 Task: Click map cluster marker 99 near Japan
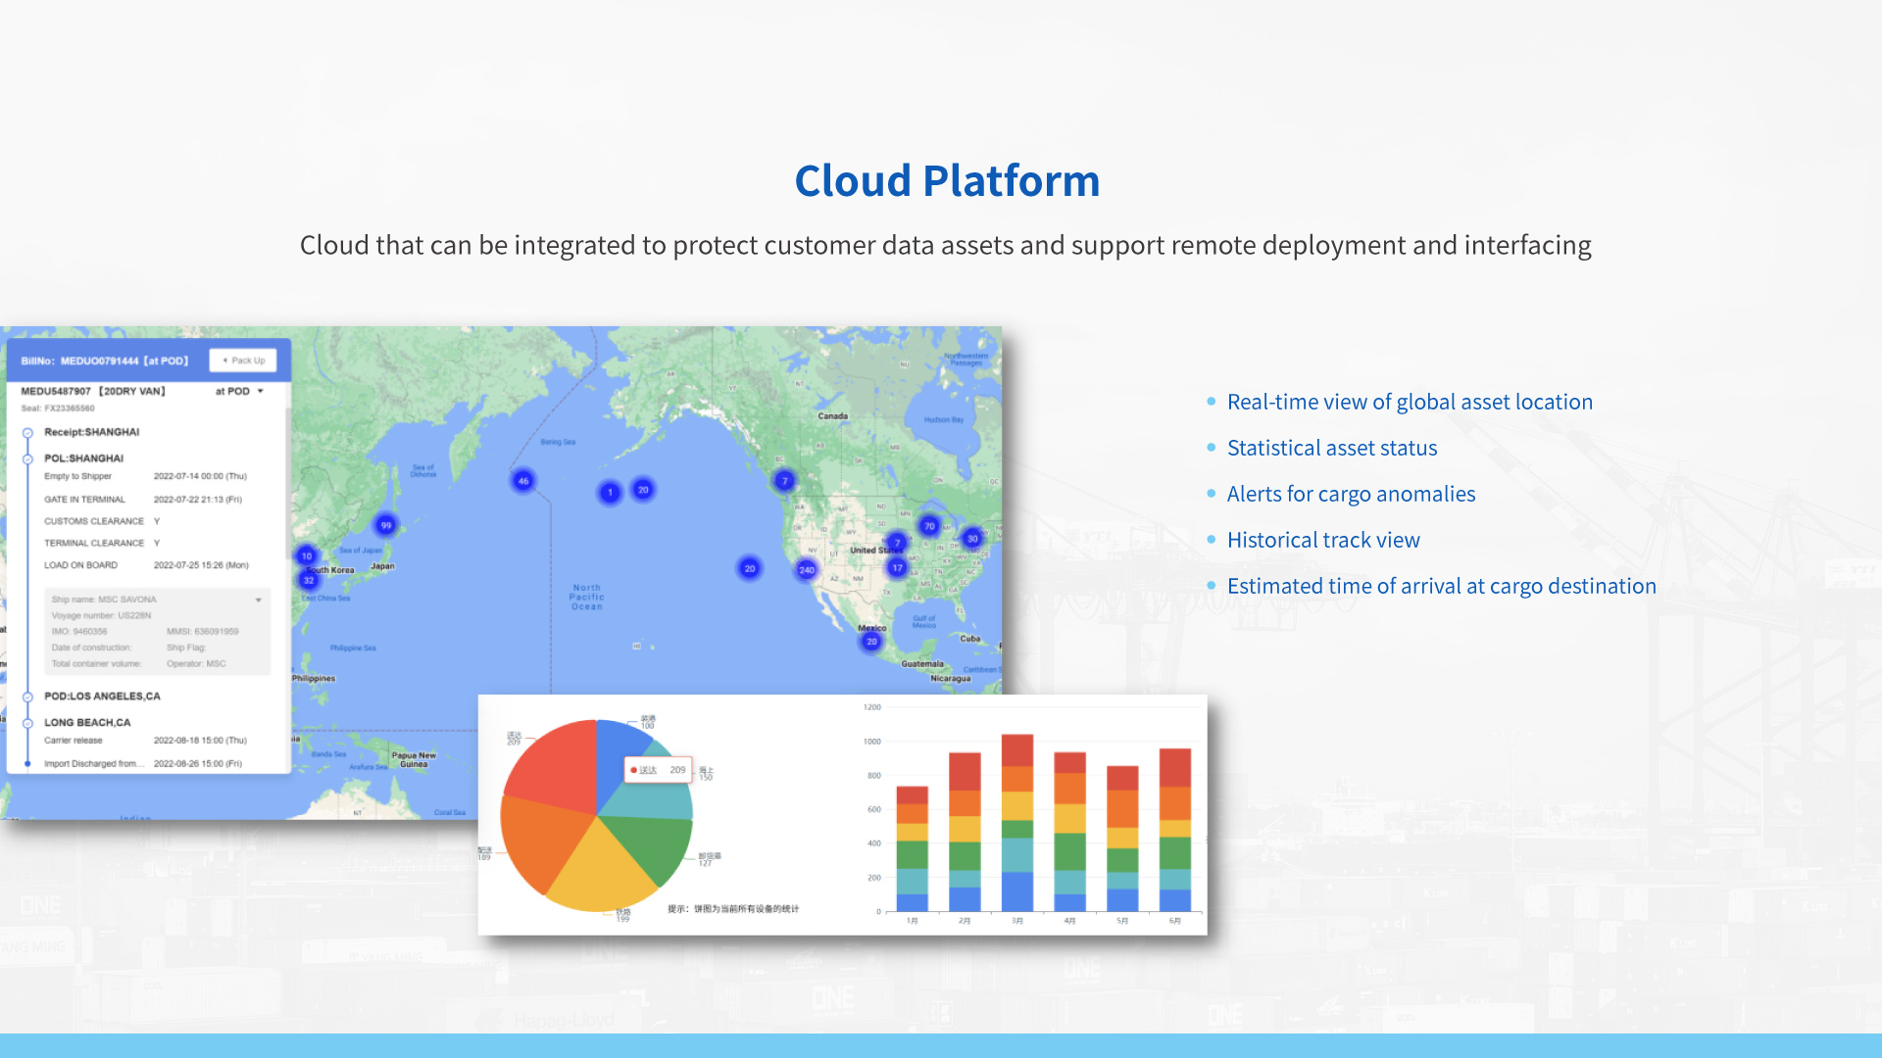(x=386, y=526)
